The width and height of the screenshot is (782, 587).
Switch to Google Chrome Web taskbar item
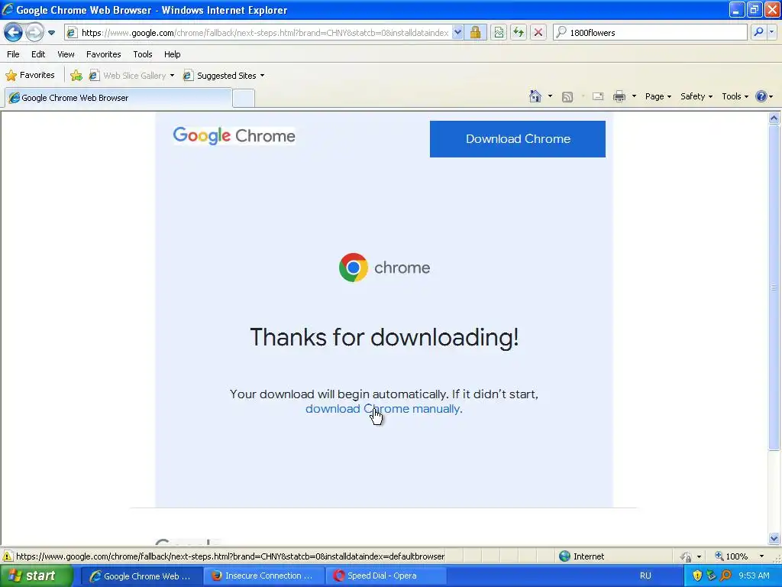click(x=141, y=576)
